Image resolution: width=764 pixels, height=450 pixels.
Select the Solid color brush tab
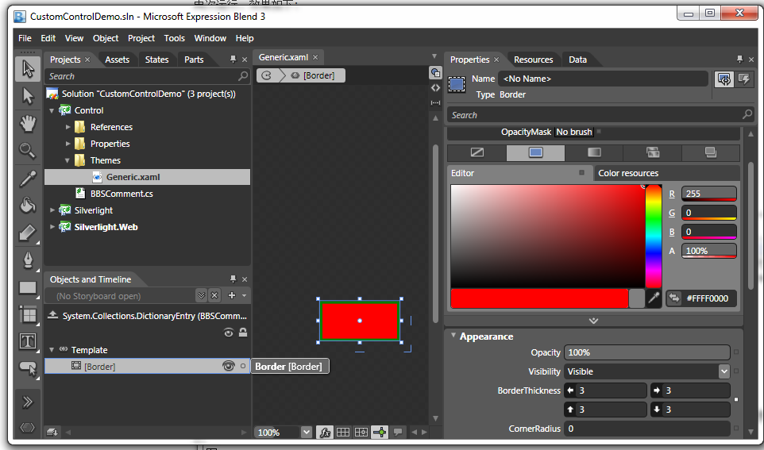point(535,152)
